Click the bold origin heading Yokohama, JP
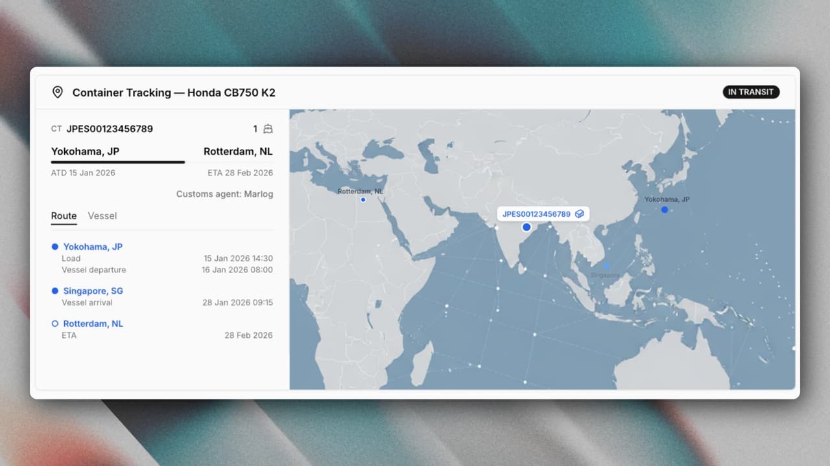 (x=85, y=151)
